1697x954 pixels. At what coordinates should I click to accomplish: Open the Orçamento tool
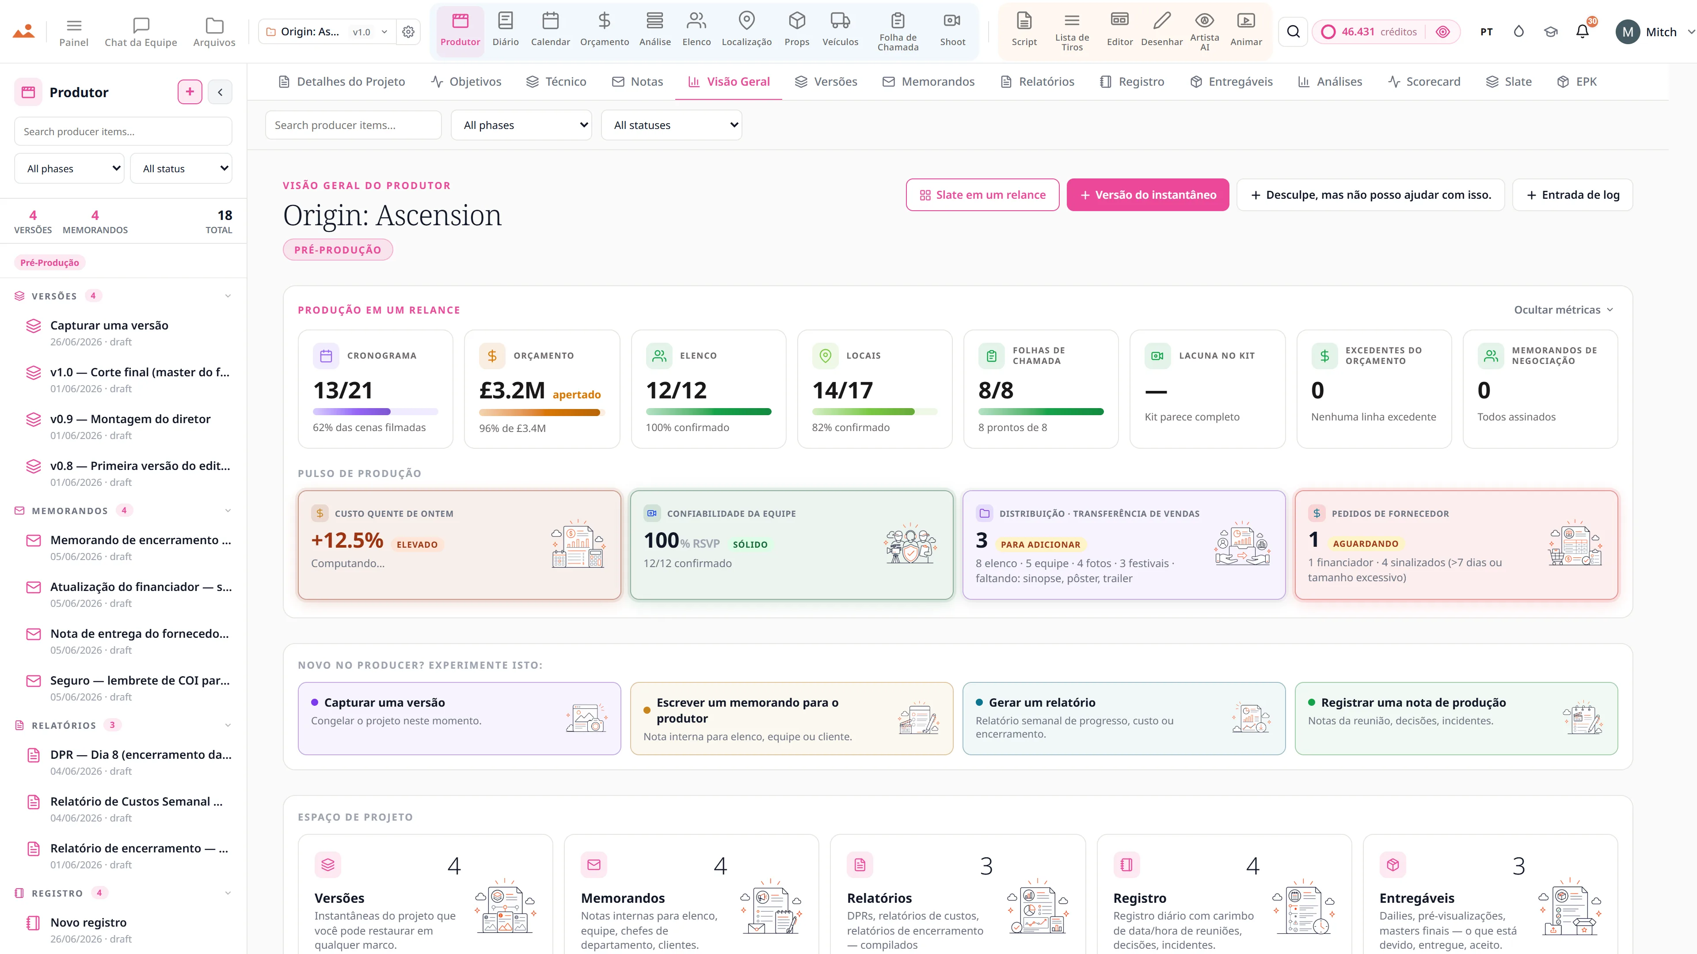click(x=604, y=30)
